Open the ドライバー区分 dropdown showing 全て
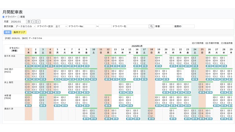The height and width of the screenshot is (132, 235). click(61, 26)
